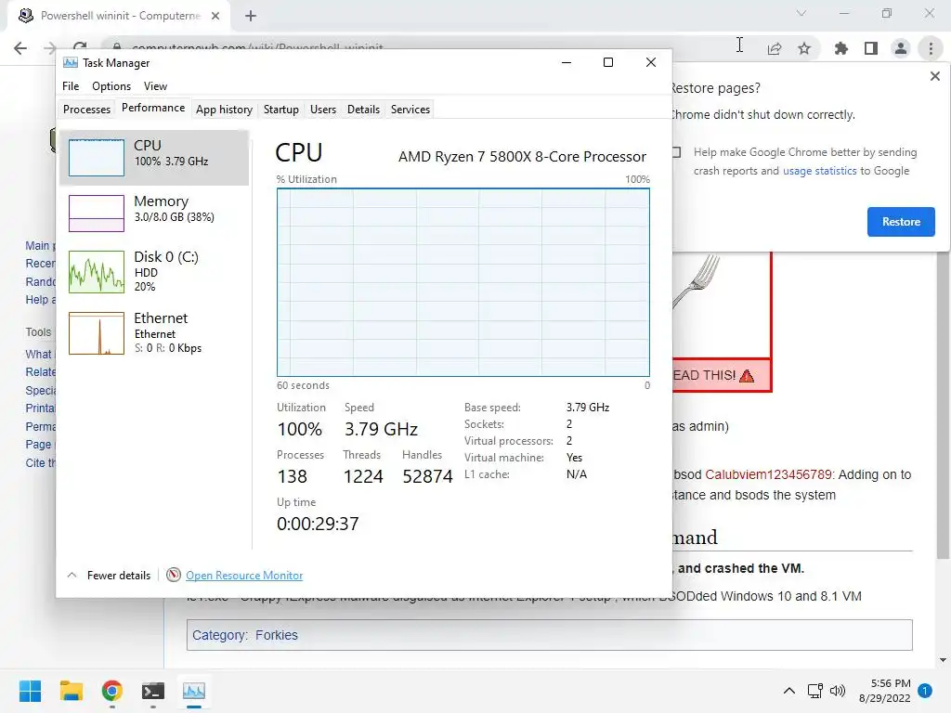Close the Powershell wininit Chrome tab
951x713 pixels.
pyautogui.click(x=215, y=16)
